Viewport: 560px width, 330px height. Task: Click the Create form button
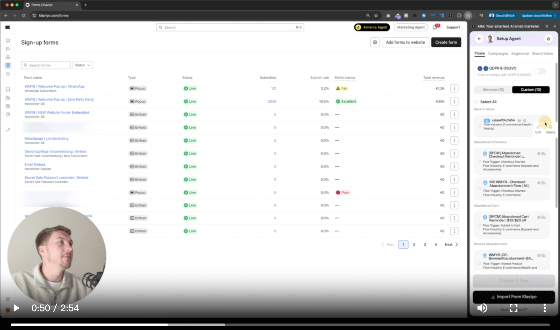(x=446, y=42)
